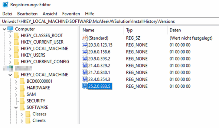Click the HKEY_CLASSES_ROOT folder icon
This screenshot has width=219, height=128.
[17, 36]
